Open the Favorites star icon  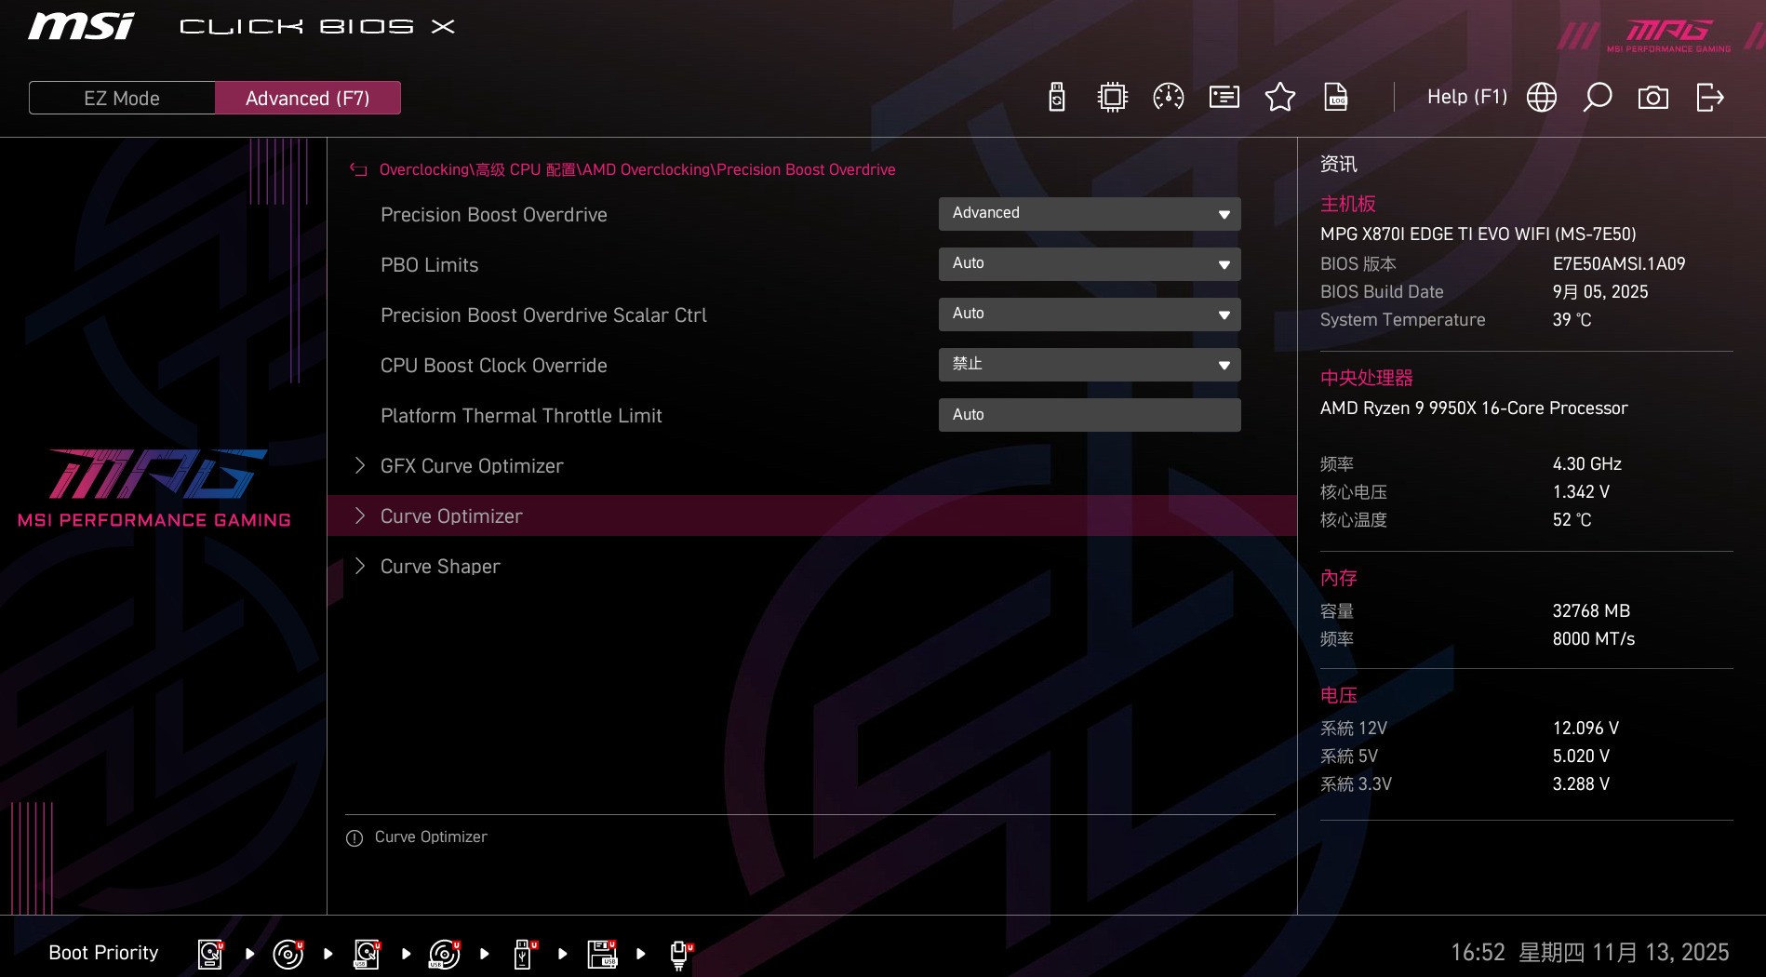pos(1279,97)
